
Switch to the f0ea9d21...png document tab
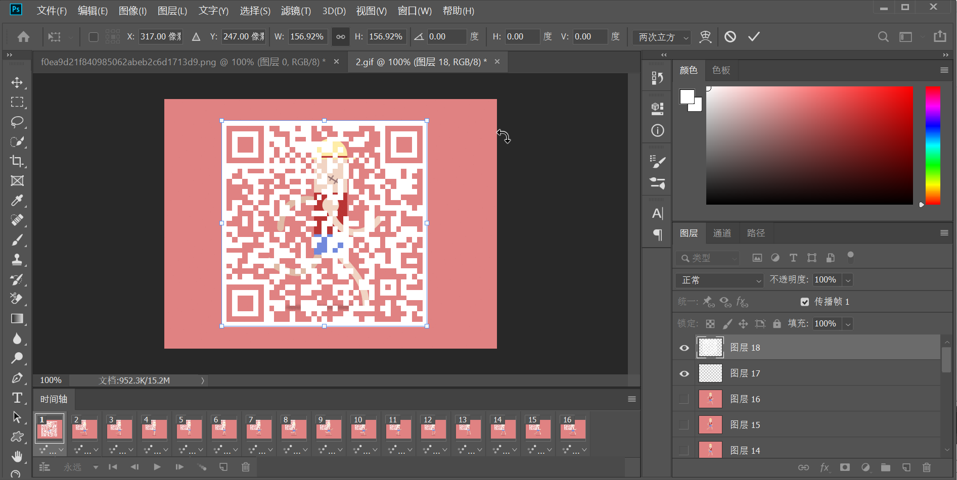[183, 62]
